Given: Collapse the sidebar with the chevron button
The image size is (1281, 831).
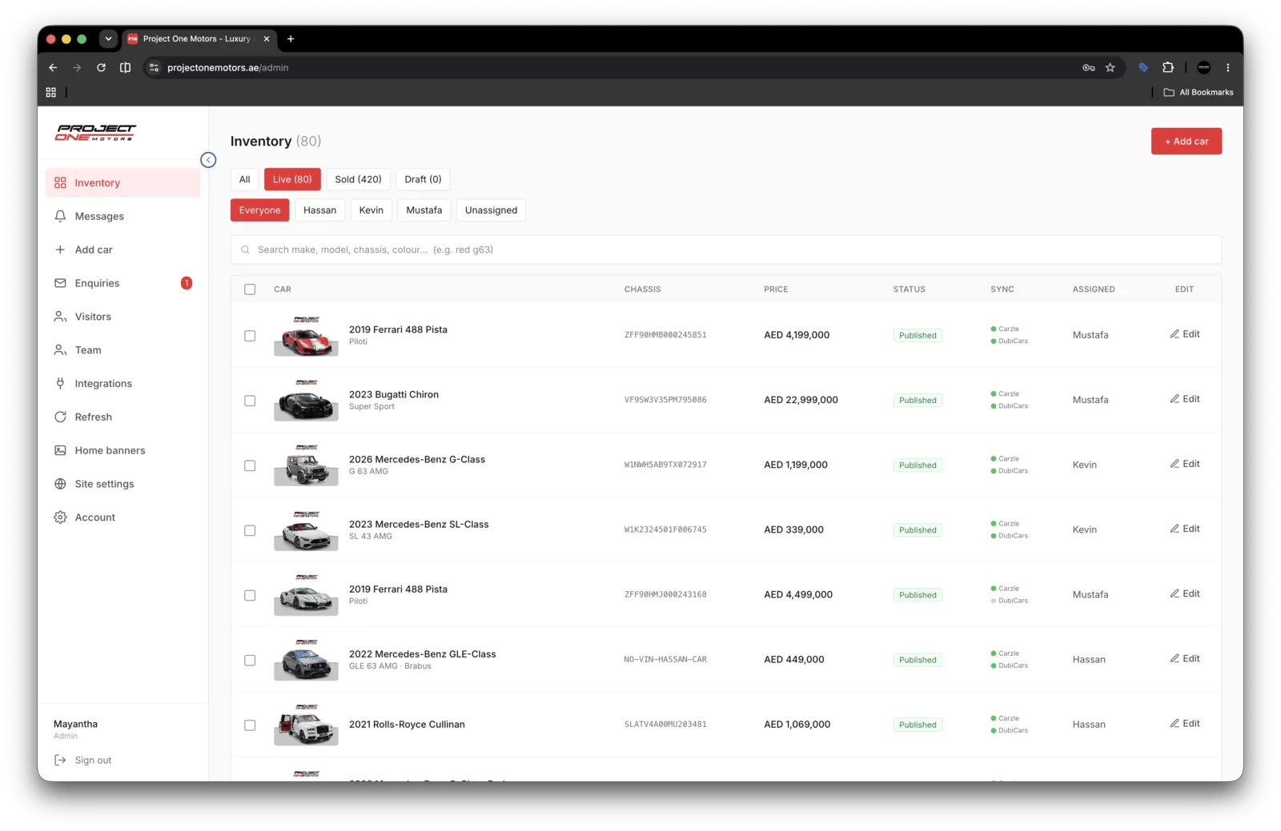Looking at the screenshot, I should [x=208, y=160].
